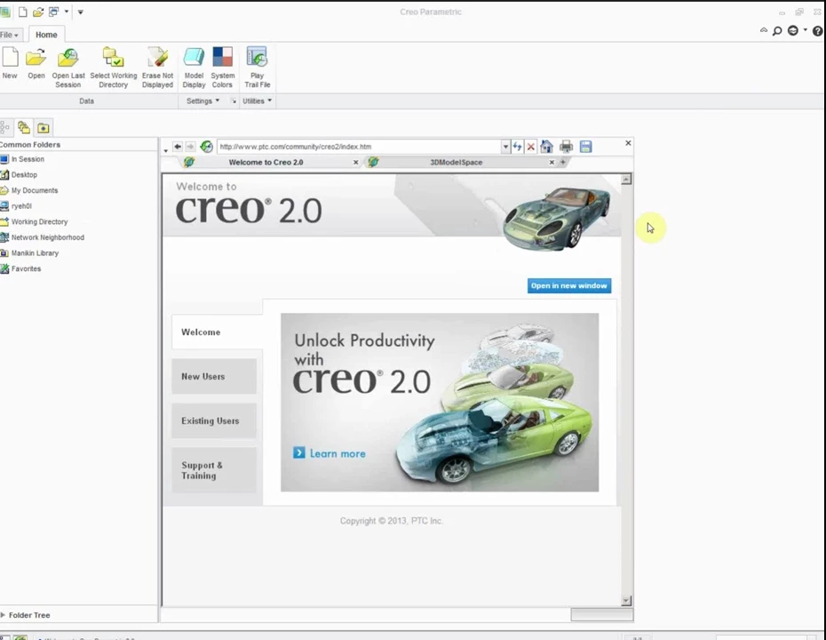The width and height of the screenshot is (826, 640).
Task: Click browser Save icon
Action: 586,147
